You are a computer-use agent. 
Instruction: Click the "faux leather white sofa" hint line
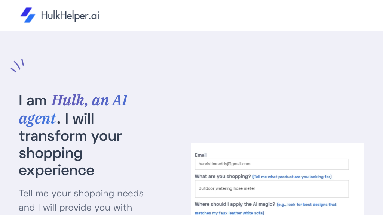point(229,213)
